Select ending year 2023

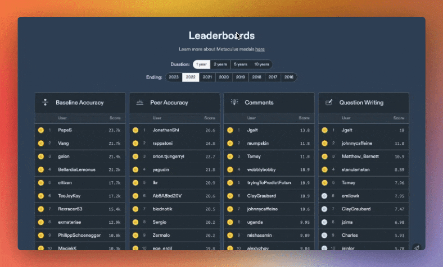point(174,77)
